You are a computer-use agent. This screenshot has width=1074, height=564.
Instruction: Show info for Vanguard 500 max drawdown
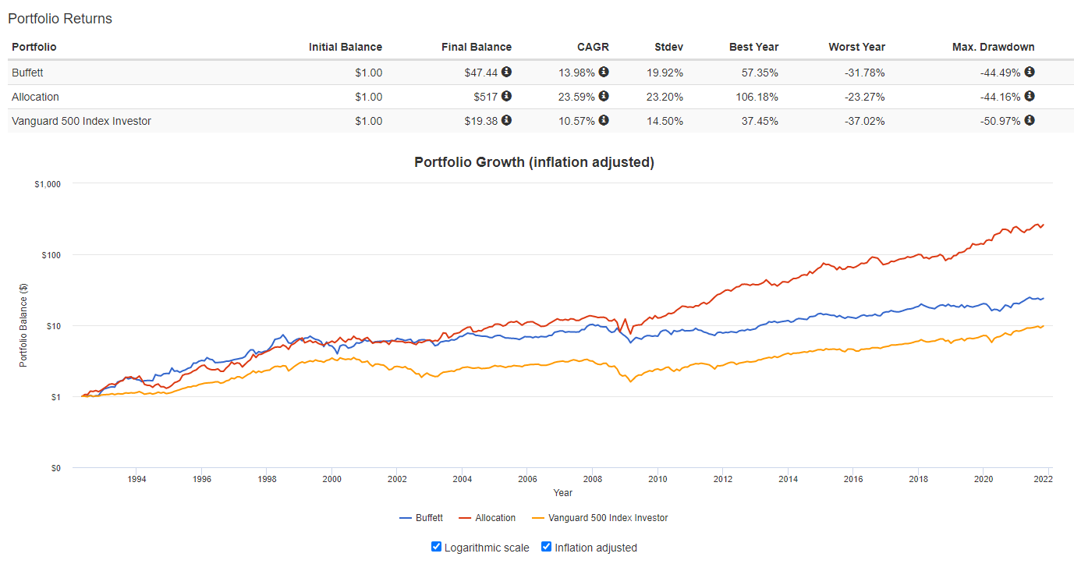tap(1030, 120)
